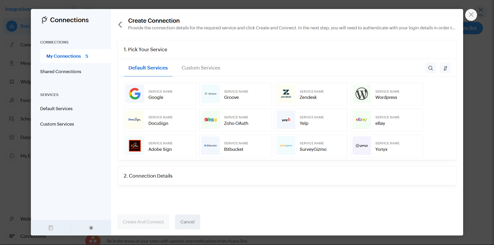Open Shared Connections in sidebar

click(60, 72)
